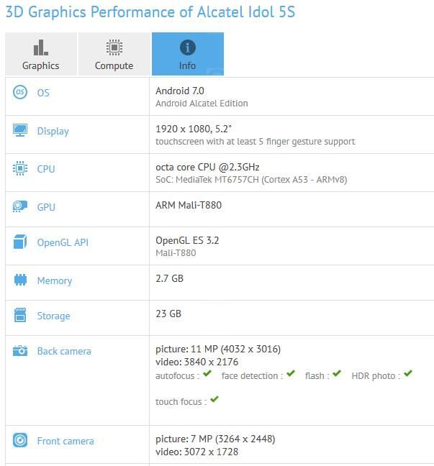Click the Back camera label
This screenshot has height=466, width=434.
click(64, 351)
